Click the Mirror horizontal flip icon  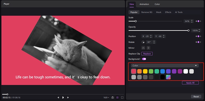pos(143,48)
